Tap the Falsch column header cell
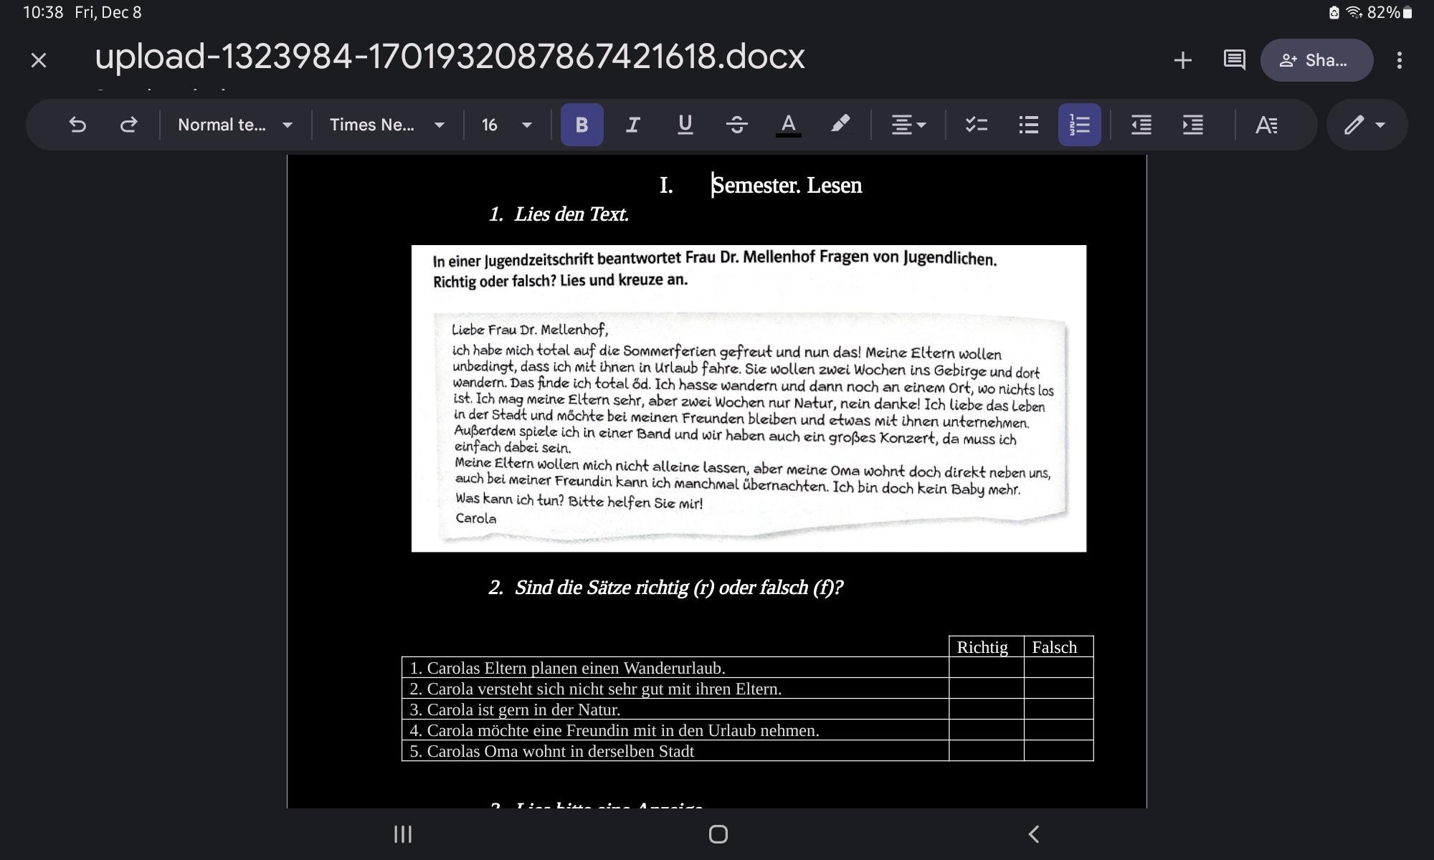 click(1058, 646)
